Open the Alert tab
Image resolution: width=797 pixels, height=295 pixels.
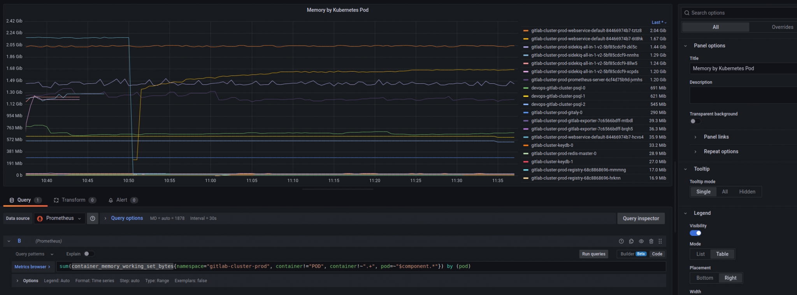point(121,200)
